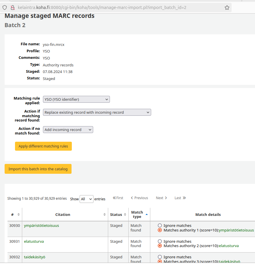Click the shield tracking protection icon
This screenshot has width=255, height=269.
coord(5,8)
